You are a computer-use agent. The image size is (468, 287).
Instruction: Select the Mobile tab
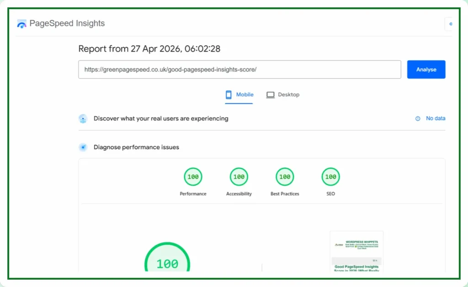click(x=239, y=95)
